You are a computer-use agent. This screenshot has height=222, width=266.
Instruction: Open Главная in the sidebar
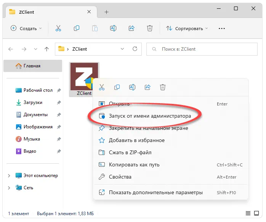pos(33,66)
